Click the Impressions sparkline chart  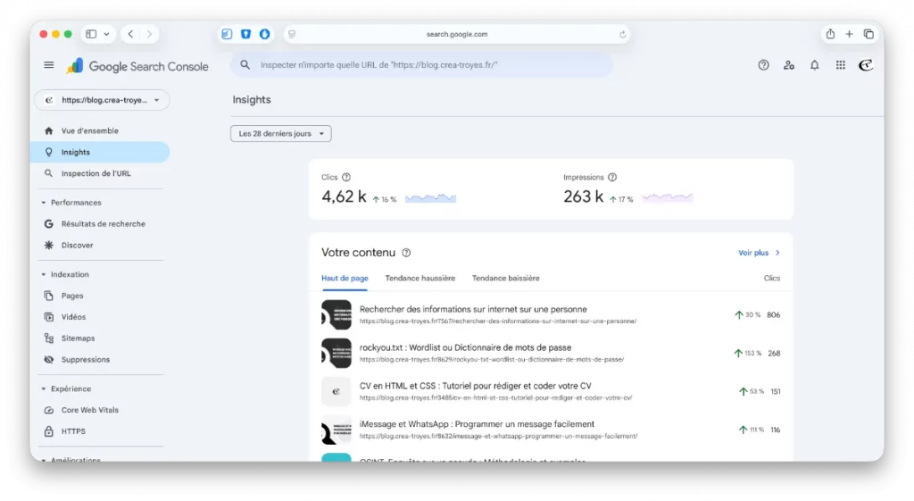coord(667,198)
